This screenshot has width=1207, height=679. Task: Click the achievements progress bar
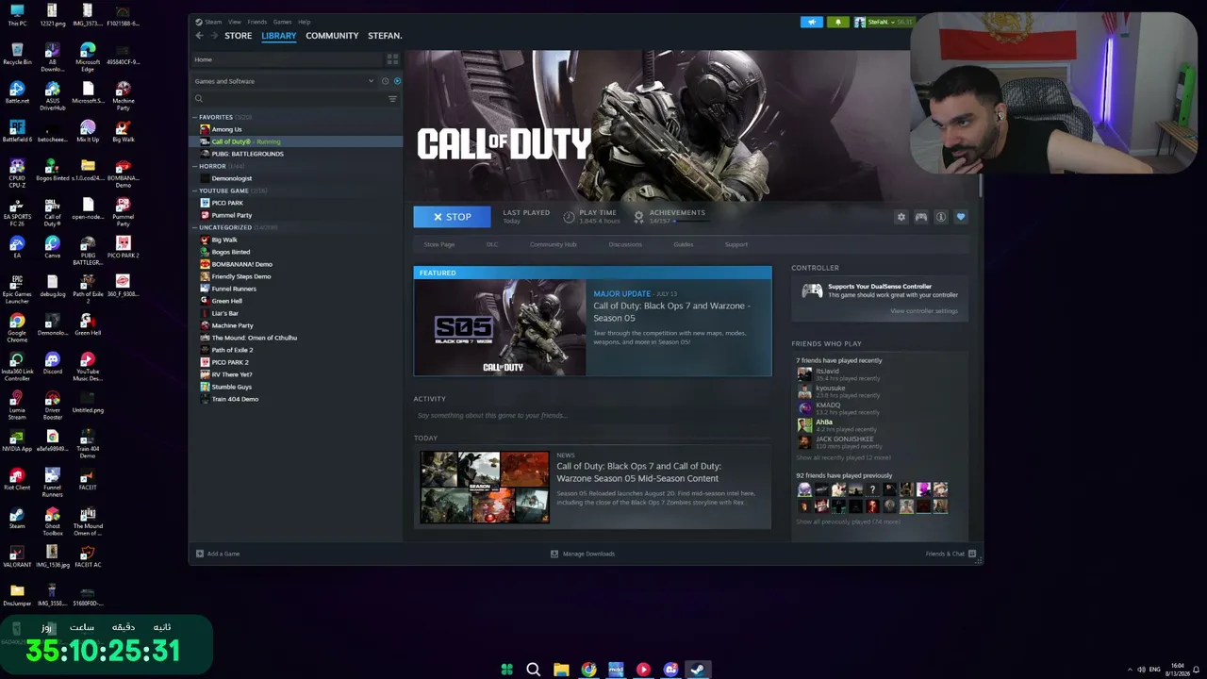690,221
